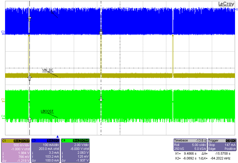Image resolution: width=238 pixels, height=163 pixels.
Task: Click the 1.984 V cursor reading
Action: pyautogui.click(x=24, y=153)
